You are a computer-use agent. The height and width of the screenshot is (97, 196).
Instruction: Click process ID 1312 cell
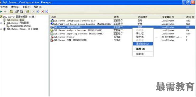point(188,21)
